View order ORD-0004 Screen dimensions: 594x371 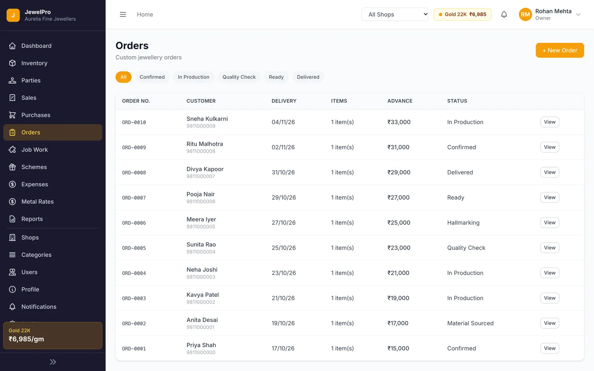point(549,273)
